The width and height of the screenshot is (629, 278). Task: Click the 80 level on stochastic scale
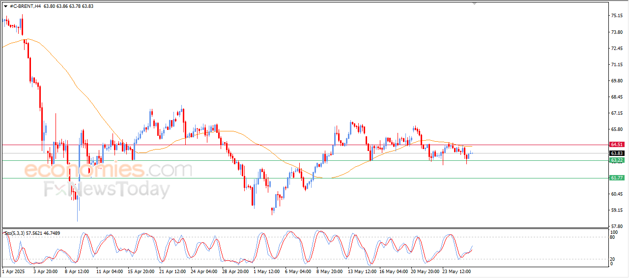pyautogui.click(x=612, y=237)
